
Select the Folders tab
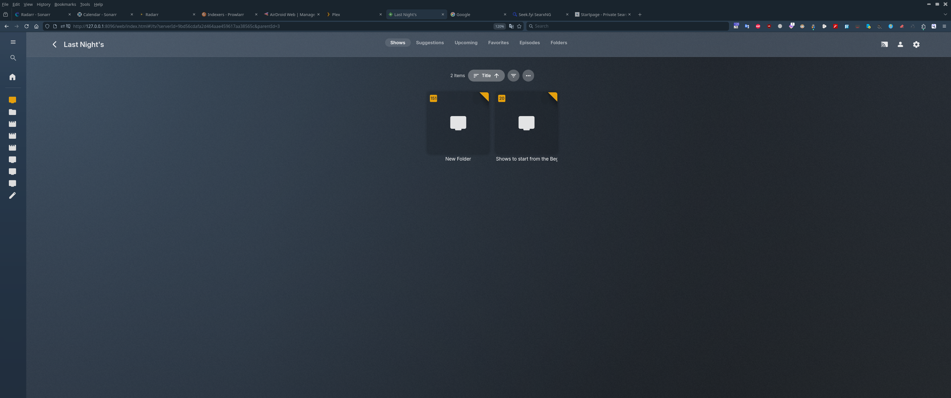pyautogui.click(x=558, y=43)
